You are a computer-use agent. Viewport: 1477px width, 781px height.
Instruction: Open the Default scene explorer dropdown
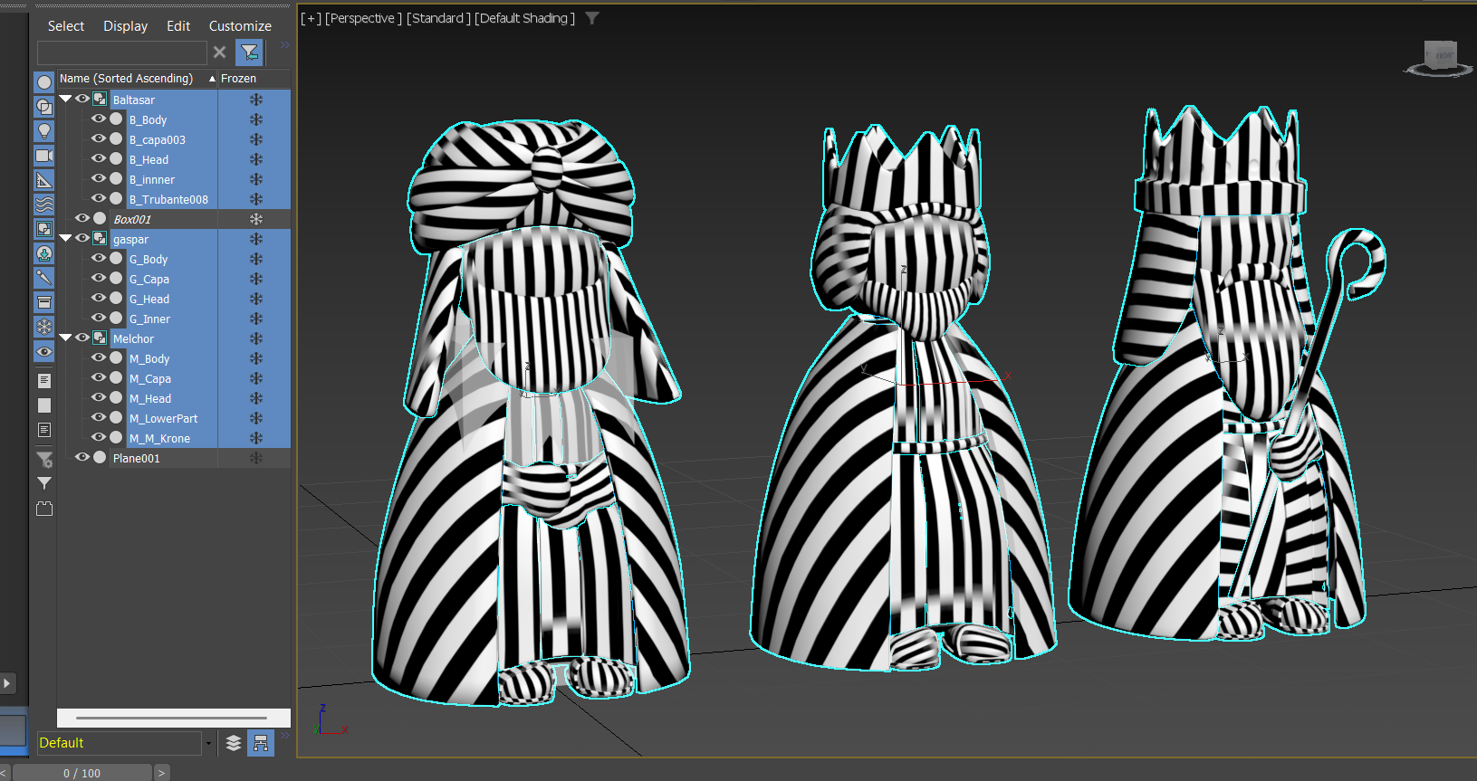tap(208, 743)
